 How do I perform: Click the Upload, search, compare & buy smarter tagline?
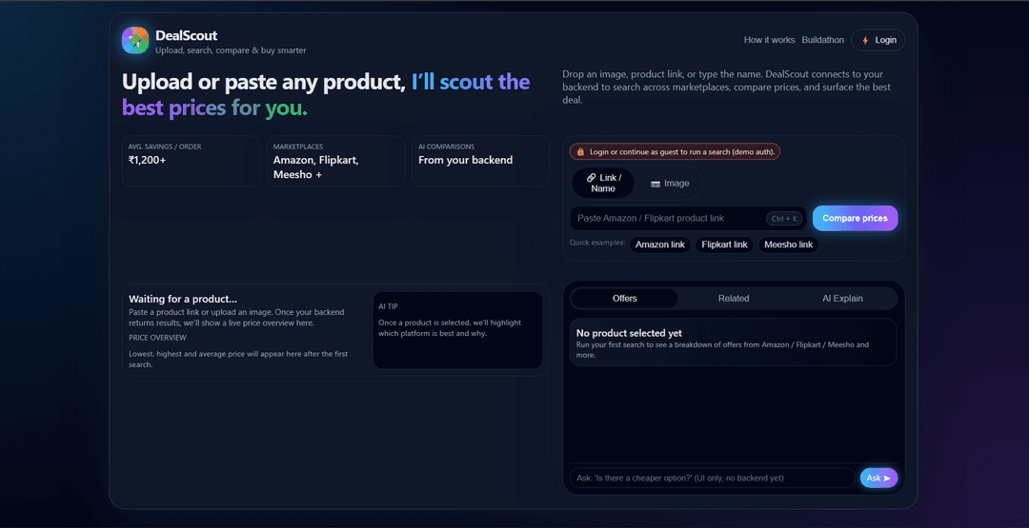click(x=231, y=50)
